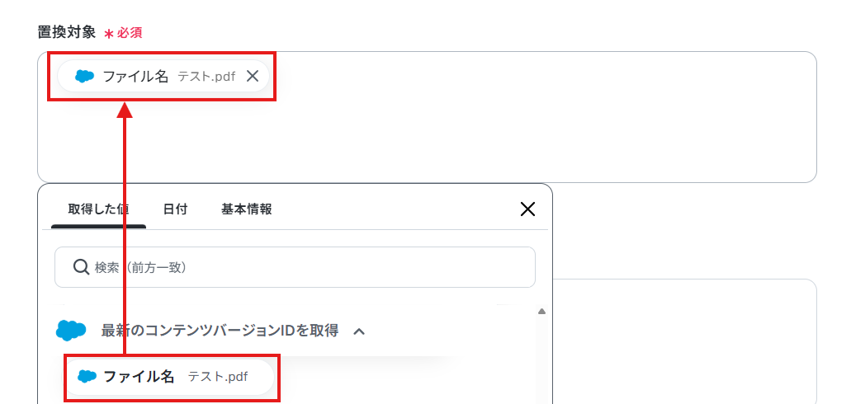Click the ファイル名 label in the top chip

pyautogui.click(x=135, y=77)
